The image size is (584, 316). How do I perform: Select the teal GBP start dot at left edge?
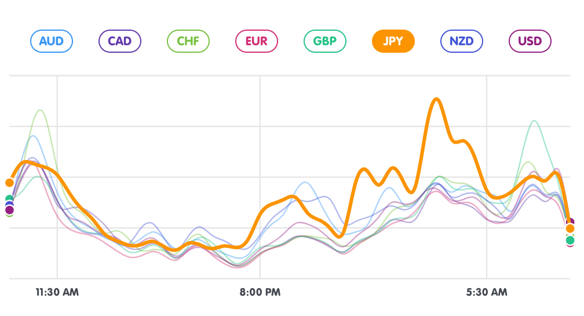tap(9, 199)
